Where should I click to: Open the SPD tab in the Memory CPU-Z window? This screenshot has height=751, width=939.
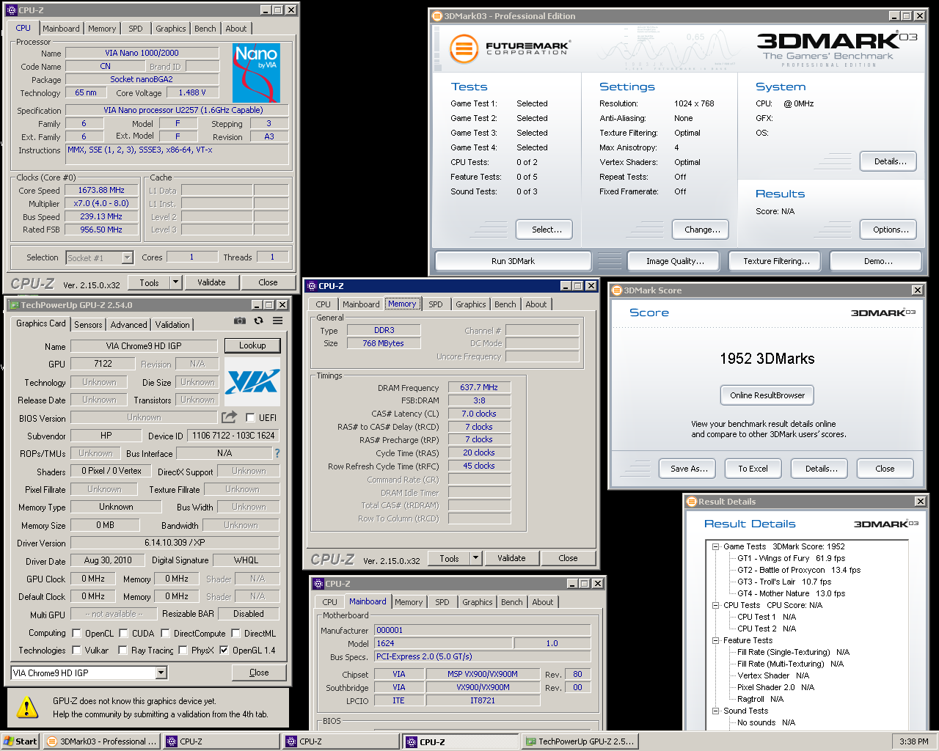(436, 304)
